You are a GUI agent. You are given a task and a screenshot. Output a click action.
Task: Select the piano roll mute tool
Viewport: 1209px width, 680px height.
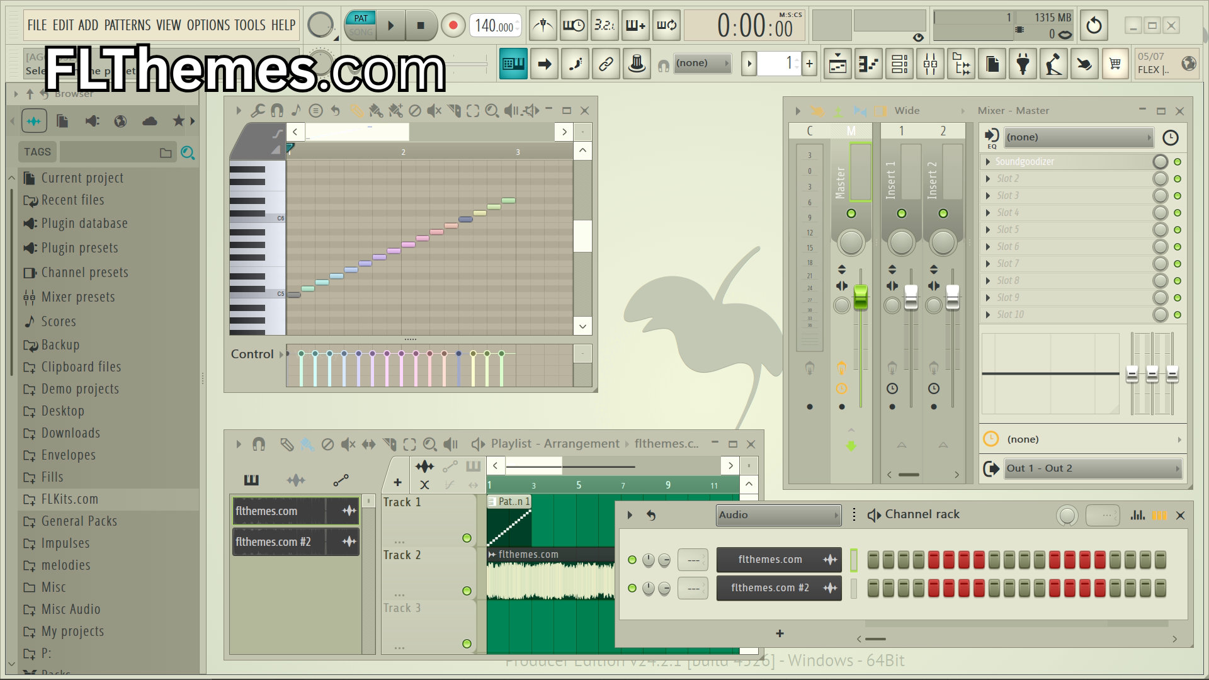click(x=434, y=111)
